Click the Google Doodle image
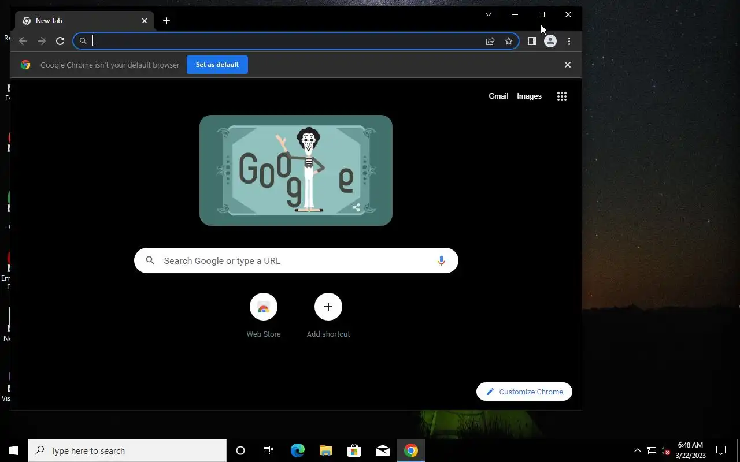This screenshot has height=462, width=740. pyautogui.click(x=296, y=170)
